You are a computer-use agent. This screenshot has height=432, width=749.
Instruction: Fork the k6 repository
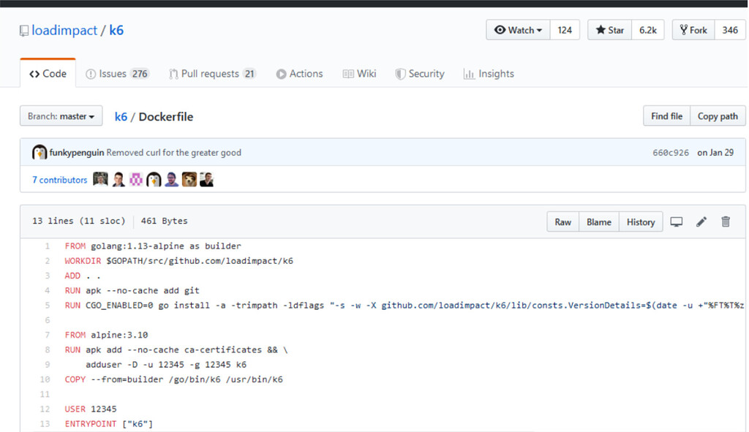pos(693,30)
